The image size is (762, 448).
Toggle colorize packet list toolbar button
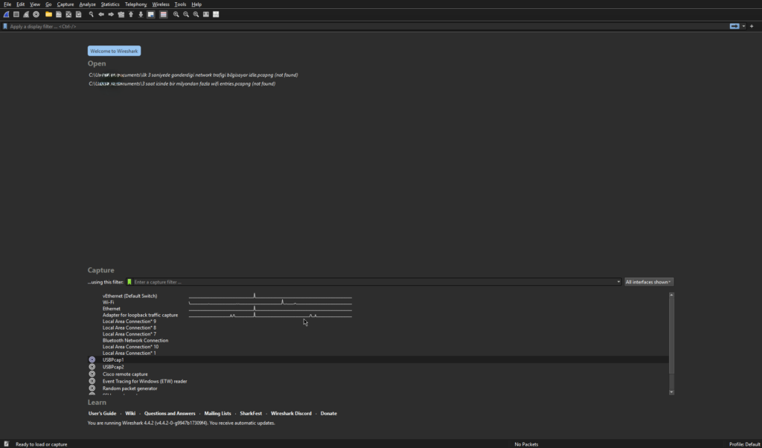coord(163,14)
